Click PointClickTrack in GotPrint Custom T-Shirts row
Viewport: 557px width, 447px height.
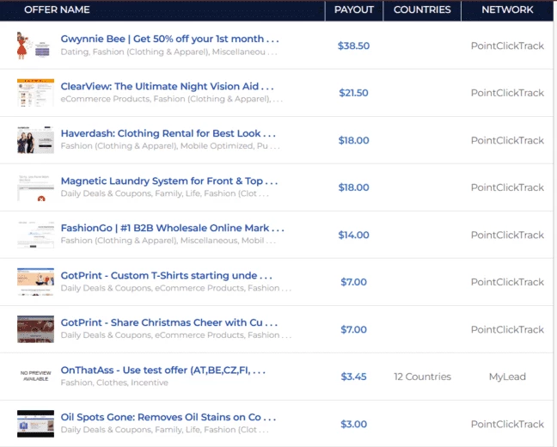[x=507, y=282]
